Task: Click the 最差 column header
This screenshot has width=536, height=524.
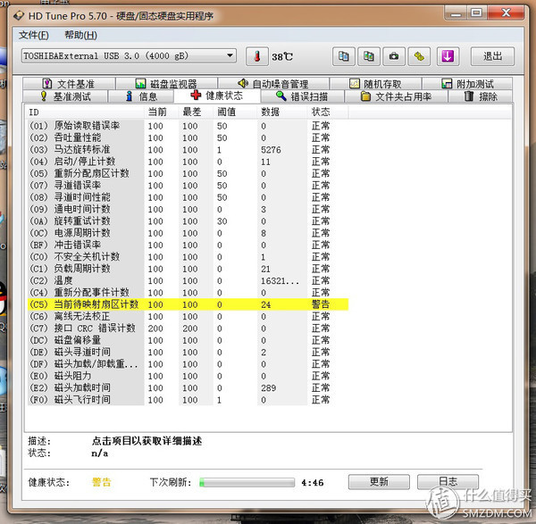Action: coord(196,112)
